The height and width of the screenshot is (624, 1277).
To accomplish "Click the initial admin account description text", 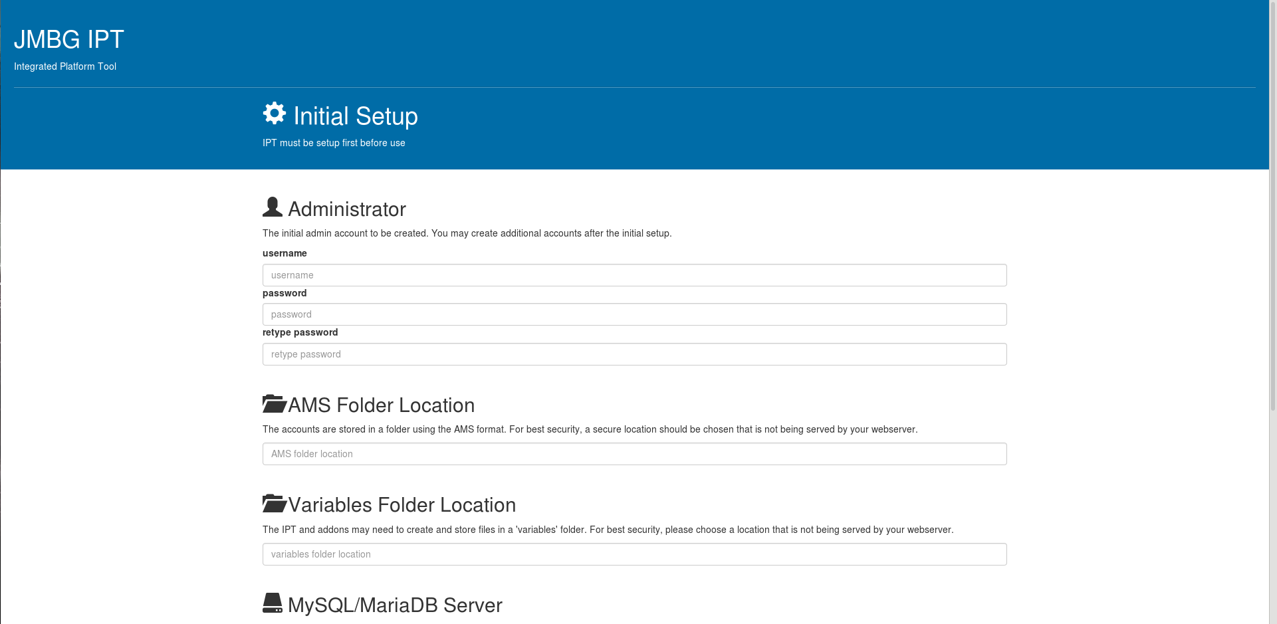I will coord(467,233).
